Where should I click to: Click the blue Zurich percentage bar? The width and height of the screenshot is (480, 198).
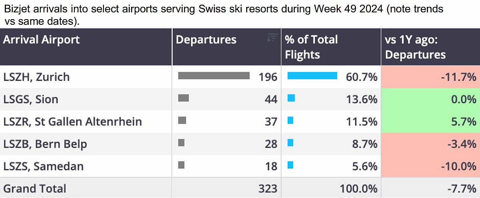(312, 76)
